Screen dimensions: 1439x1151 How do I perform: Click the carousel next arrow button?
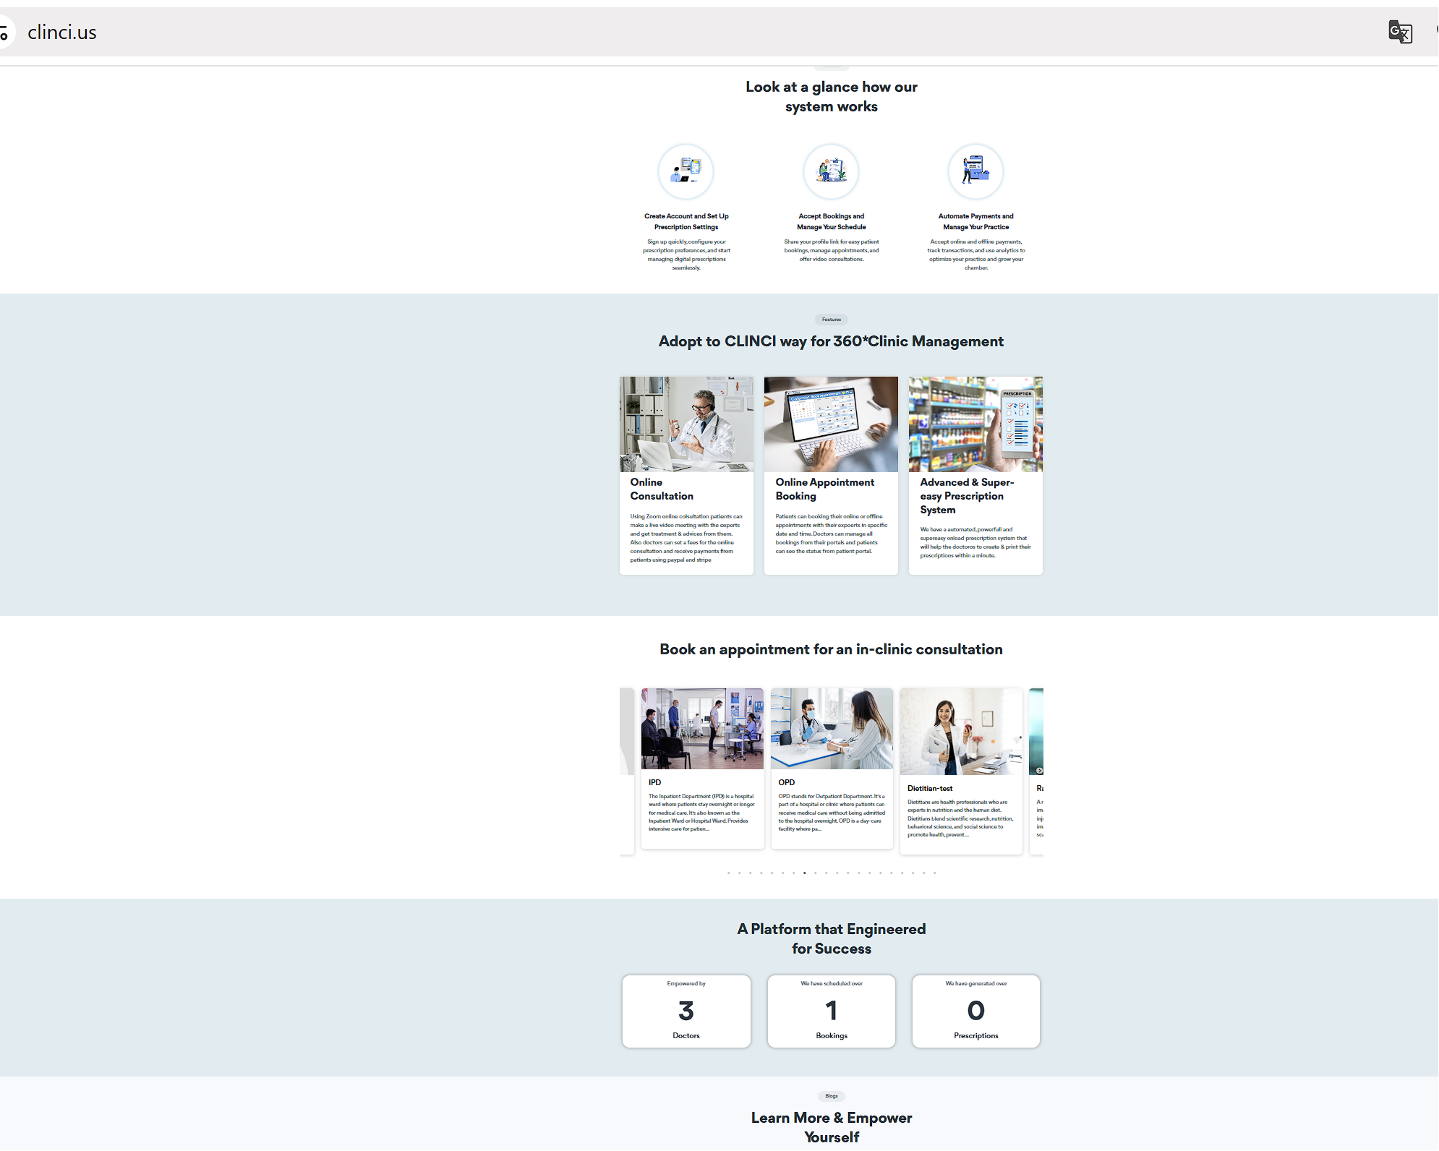[x=1039, y=771]
